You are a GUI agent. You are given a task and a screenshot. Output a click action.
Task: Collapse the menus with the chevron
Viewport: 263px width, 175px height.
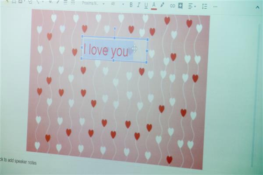point(257,7)
